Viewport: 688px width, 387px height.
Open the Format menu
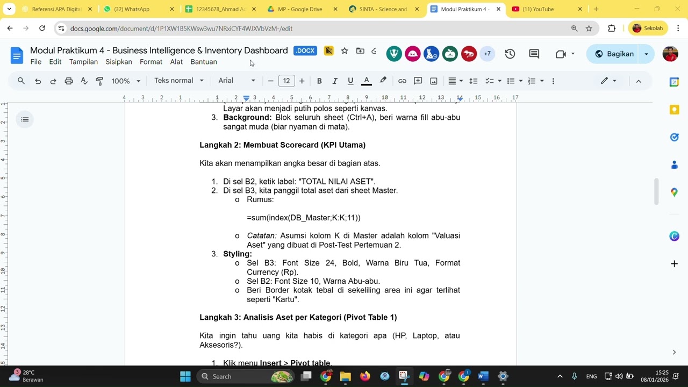(x=151, y=62)
